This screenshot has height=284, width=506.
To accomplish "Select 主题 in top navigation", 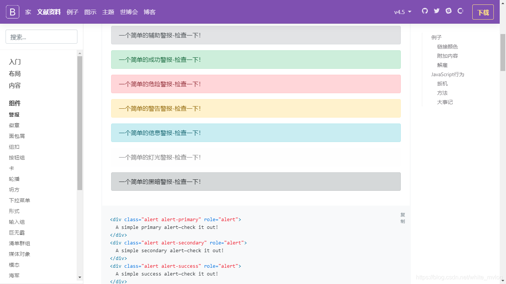I will tap(108, 12).
